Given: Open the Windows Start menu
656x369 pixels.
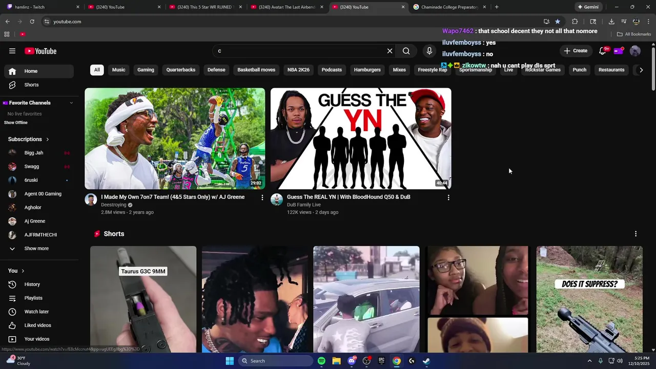Looking at the screenshot, I should (x=230, y=361).
